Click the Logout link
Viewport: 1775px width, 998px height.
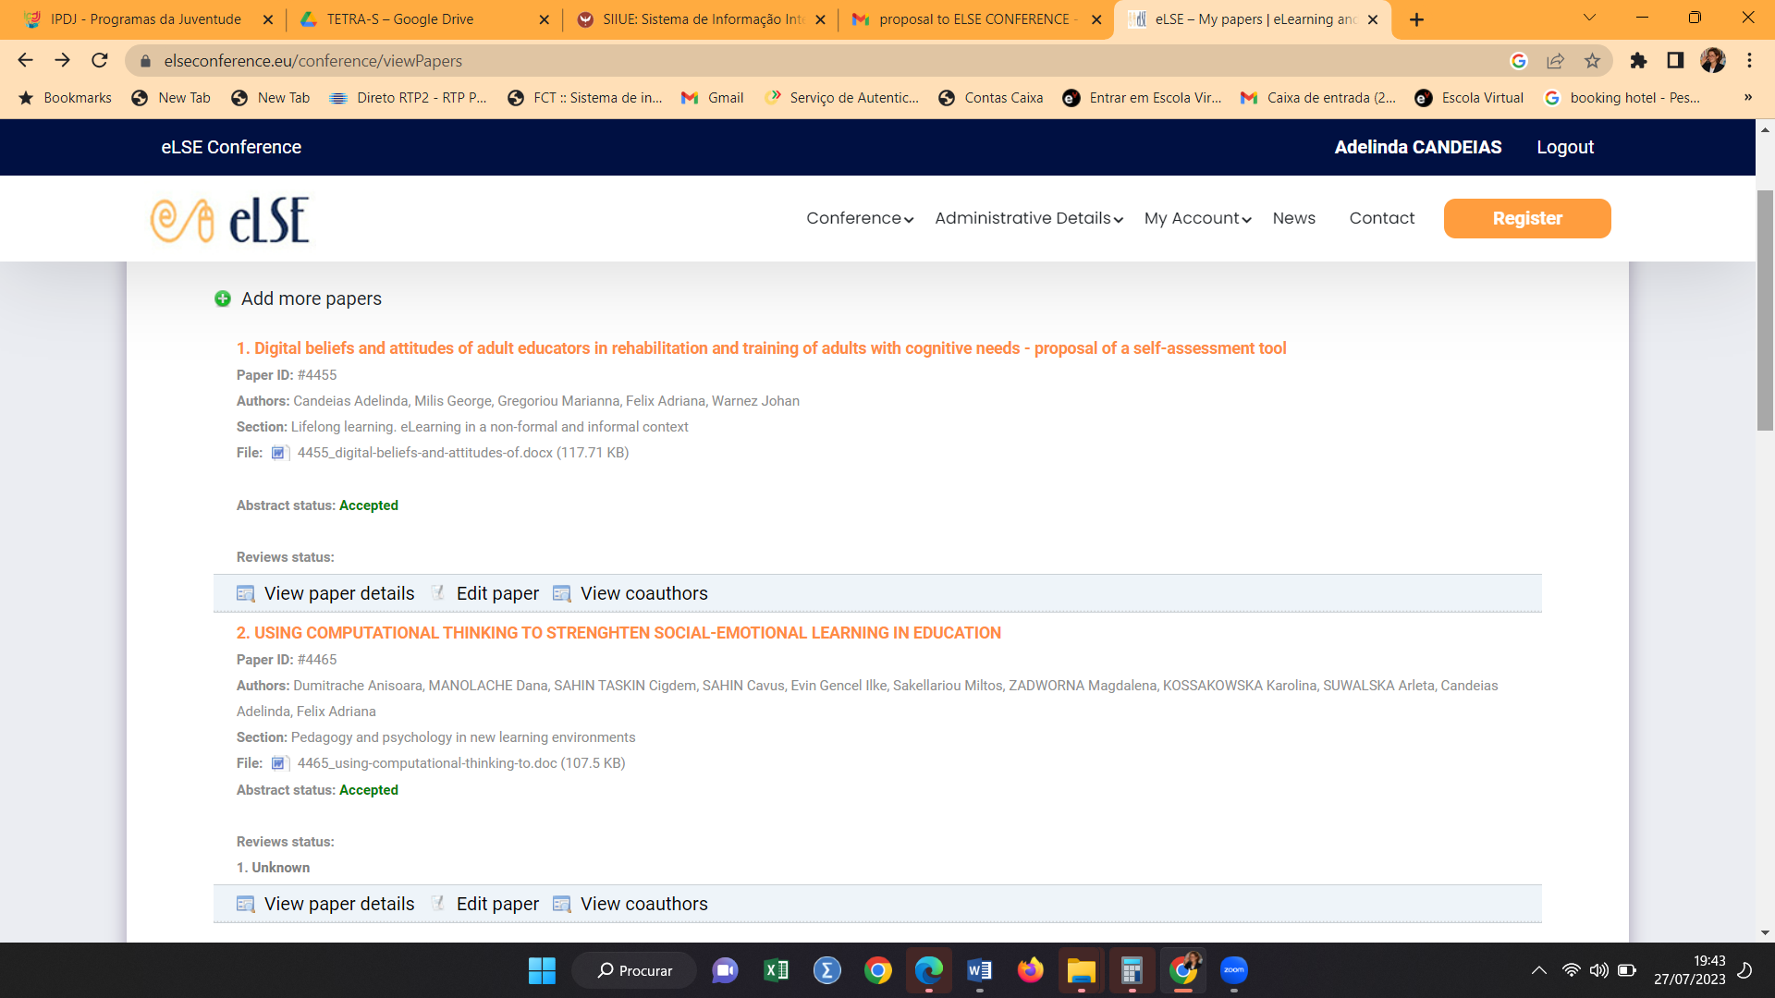[1564, 147]
